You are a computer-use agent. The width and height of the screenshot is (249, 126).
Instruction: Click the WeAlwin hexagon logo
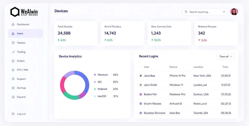(15, 12)
